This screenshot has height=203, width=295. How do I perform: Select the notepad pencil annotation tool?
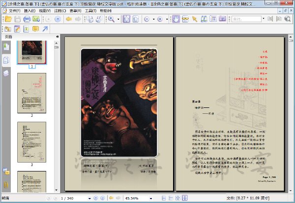click(x=17, y=29)
